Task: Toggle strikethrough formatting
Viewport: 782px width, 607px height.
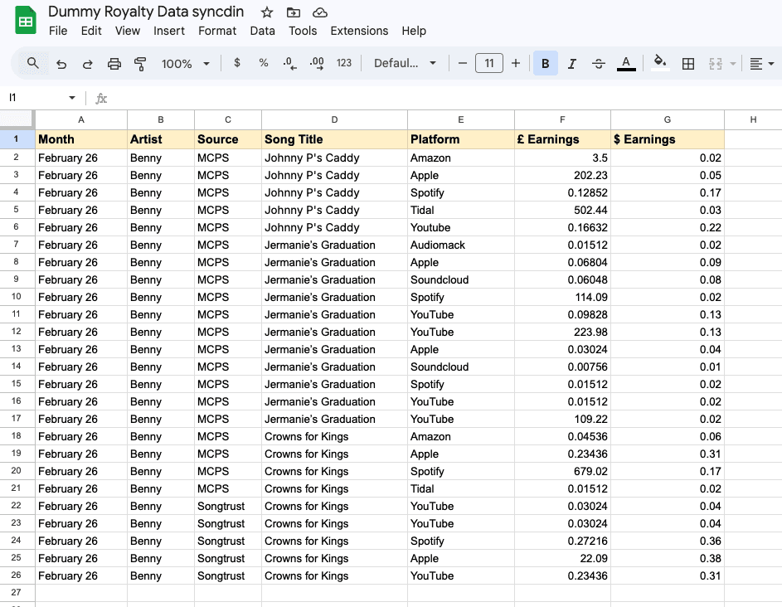Action: pyautogui.click(x=599, y=64)
